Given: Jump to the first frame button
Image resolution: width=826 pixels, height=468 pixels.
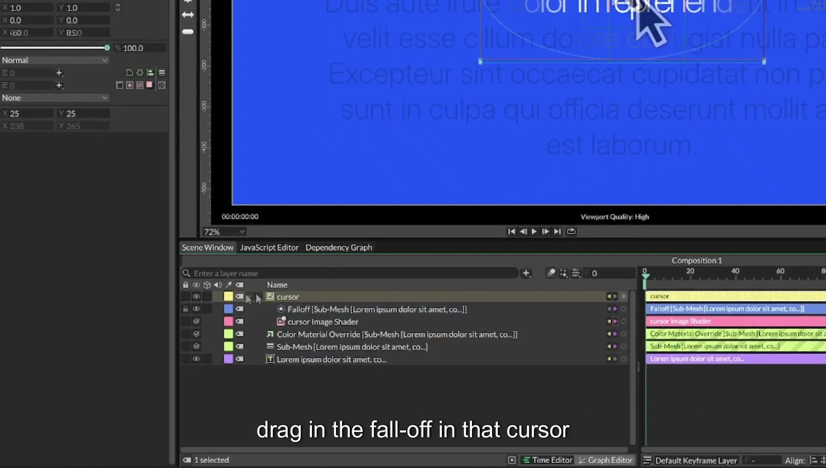Looking at the screenshot, I should (x=511, y=231).
